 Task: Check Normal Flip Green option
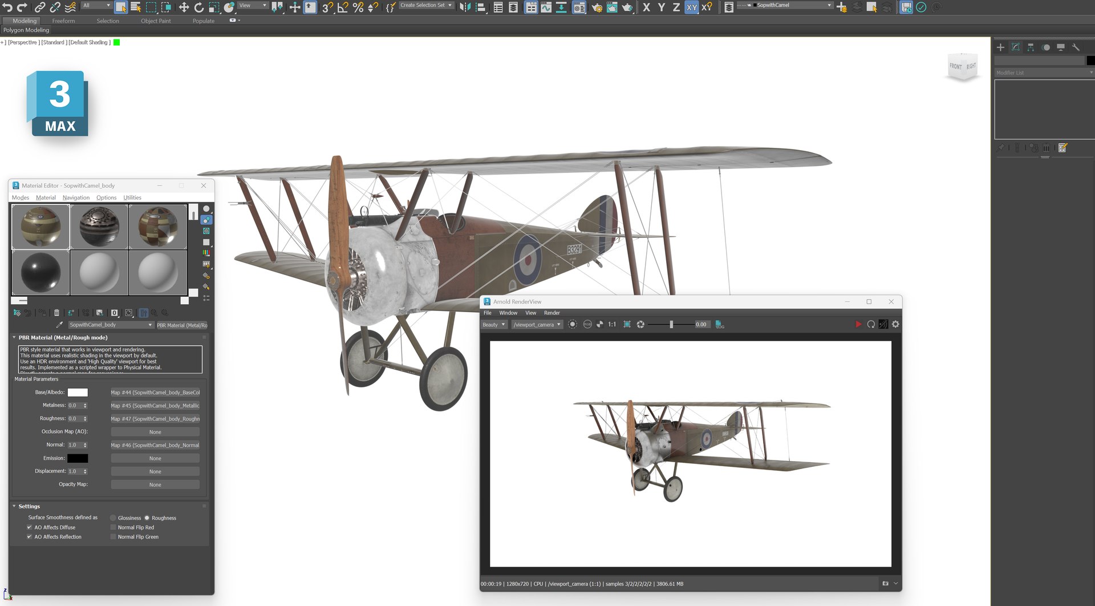113,537
